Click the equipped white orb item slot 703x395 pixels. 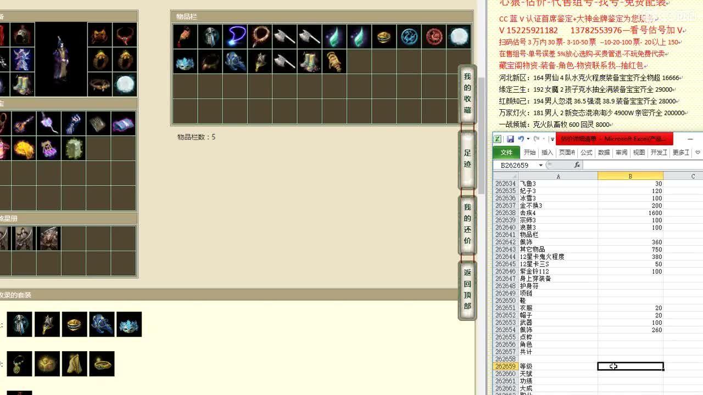[126, 84]
